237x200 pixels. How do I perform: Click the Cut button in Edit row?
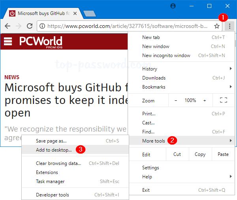(177, 154)
